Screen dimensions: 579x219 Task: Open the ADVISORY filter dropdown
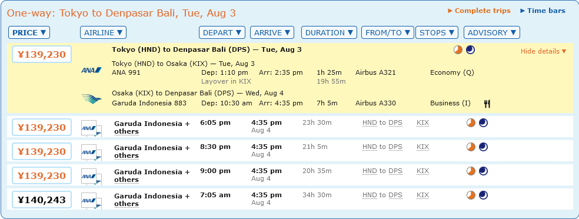(491, 32)
